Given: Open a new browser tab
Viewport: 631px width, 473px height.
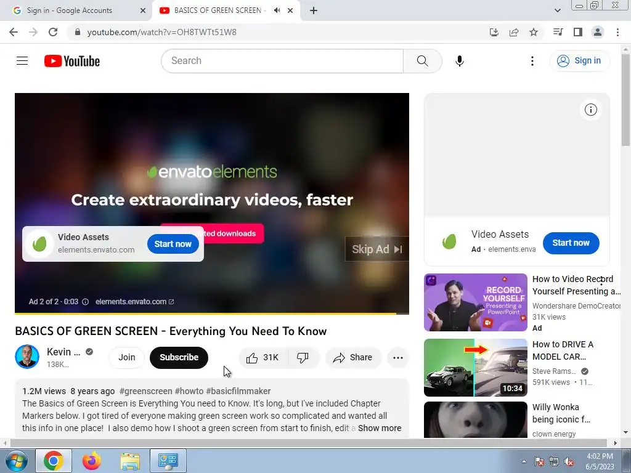Looking at the screenshot, I should point(314,10).
